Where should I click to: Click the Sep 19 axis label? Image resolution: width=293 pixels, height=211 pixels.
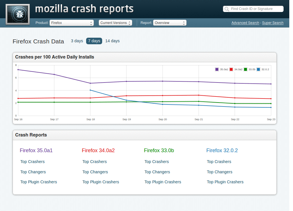click(126, 119)
